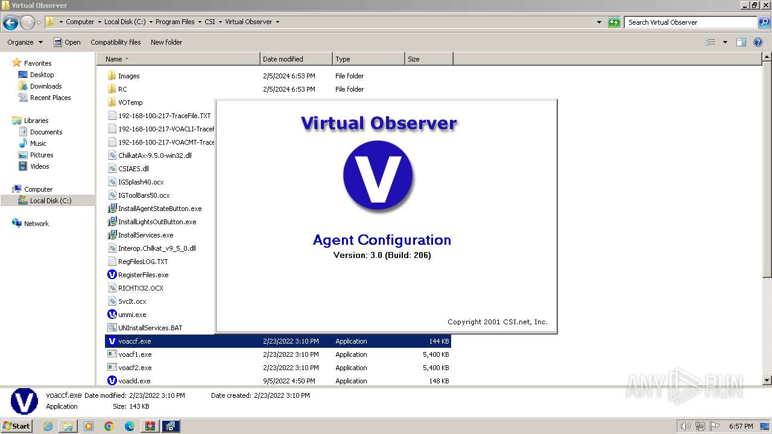Screen dimensions: 772x434
Task: Launch Google Chrome from the taskbar
Action: click(109, 426)
